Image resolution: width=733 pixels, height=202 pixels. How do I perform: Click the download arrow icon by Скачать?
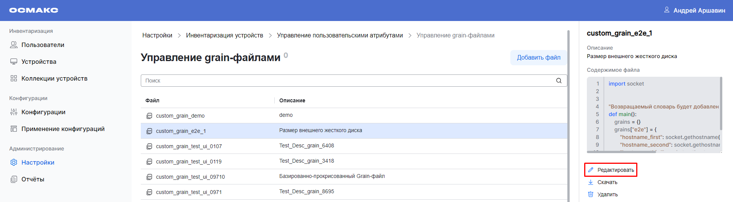(591, 182)
